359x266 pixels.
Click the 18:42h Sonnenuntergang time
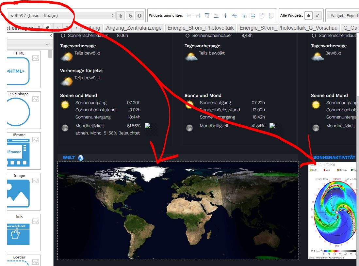pos(258,117)
